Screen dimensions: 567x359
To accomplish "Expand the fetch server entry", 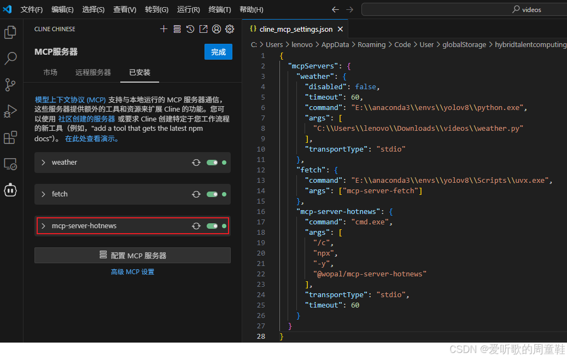I will [x=43, y=194].
